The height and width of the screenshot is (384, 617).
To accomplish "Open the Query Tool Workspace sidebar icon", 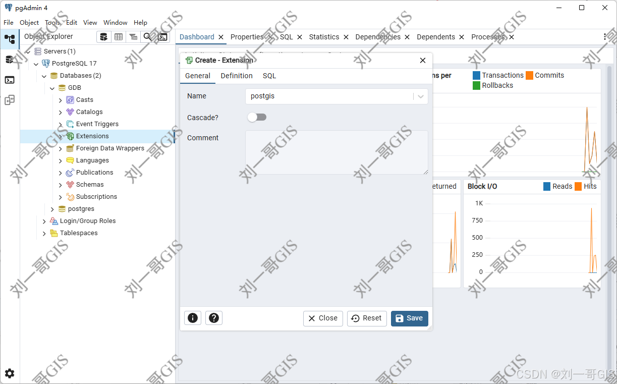I will pos(10,60).
